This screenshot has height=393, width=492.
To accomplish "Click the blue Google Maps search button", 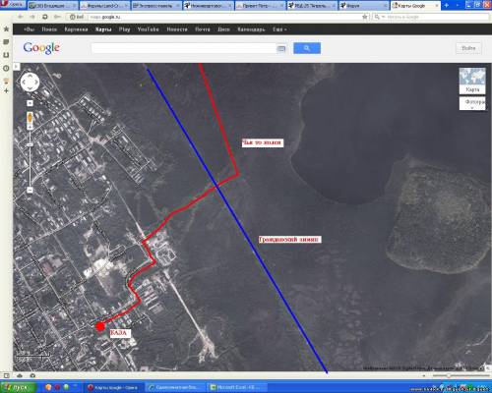I will [307, 48].
